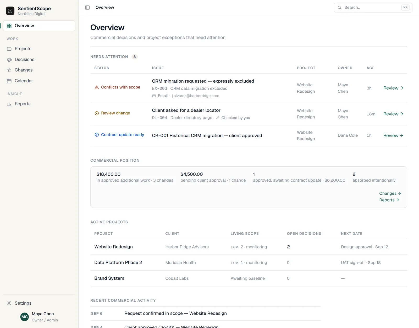Open the Maya Chen account menu

pyautogui.click(x=39, y=317)
